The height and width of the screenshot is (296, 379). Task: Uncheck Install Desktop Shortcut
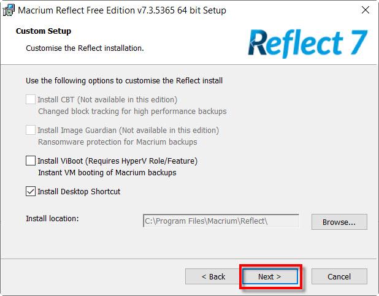pos(31,191)
